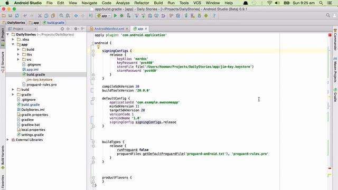Open the Refactor menu
338x190 pixels.
point(142,3)
